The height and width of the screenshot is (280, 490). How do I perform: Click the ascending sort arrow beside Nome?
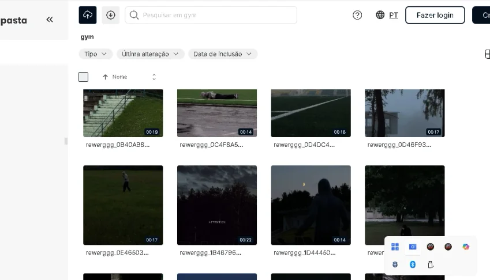tap(105, 77)
